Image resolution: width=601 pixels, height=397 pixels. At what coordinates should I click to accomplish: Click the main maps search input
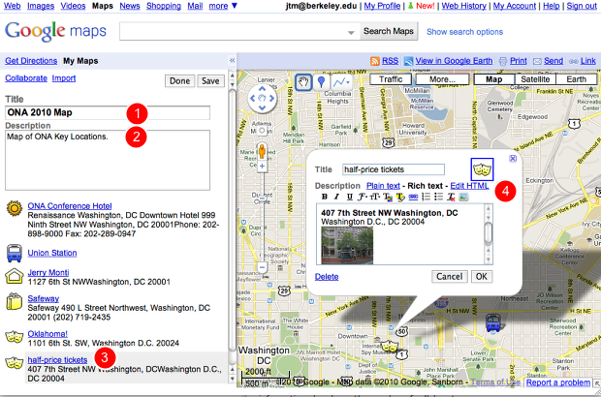click(x=239, y=31)
